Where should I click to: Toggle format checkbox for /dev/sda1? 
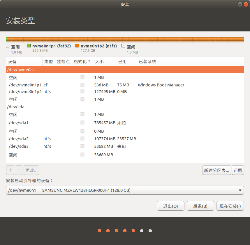[82, 123]
